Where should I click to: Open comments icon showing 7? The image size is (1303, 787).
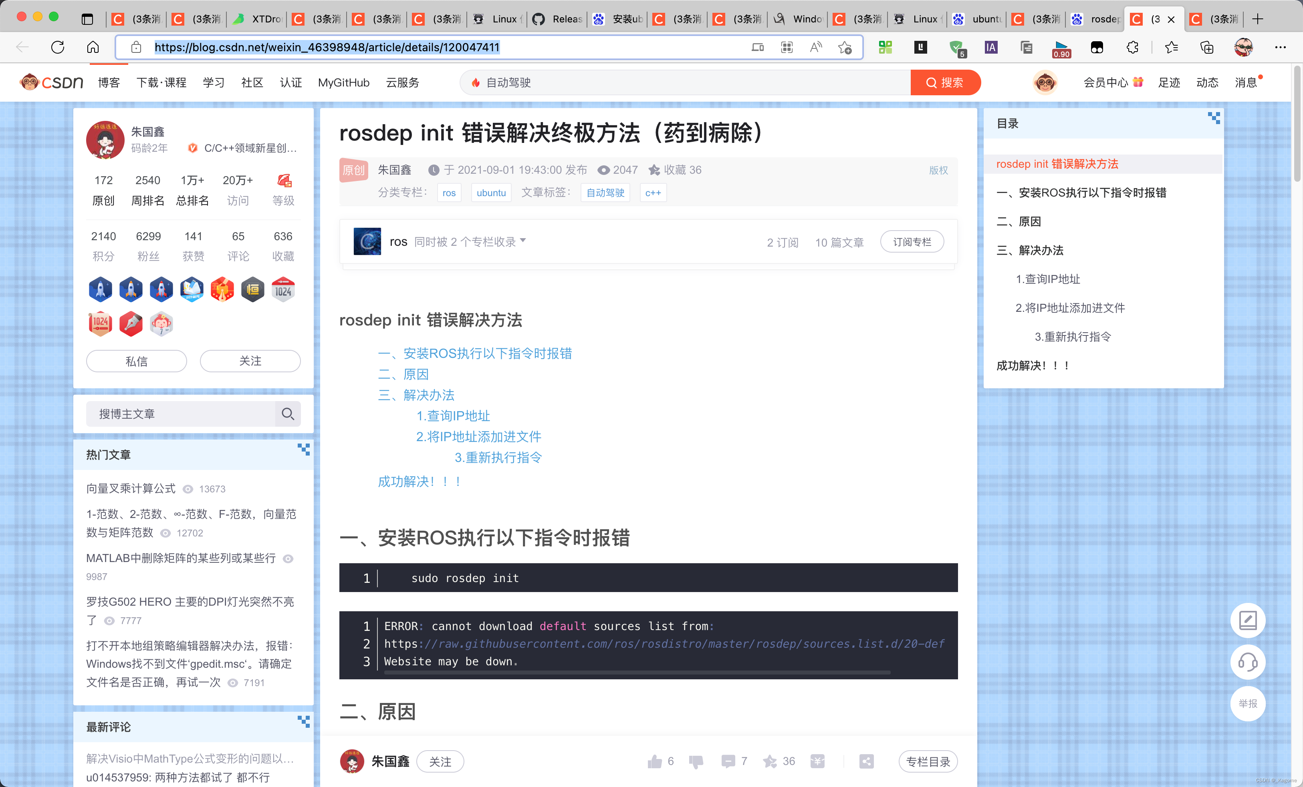(x=728, y=761)
